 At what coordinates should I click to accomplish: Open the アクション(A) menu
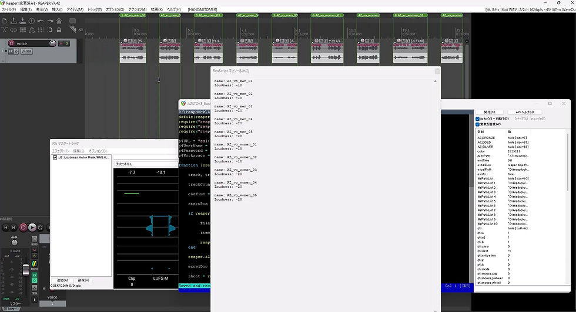point(138,9)
